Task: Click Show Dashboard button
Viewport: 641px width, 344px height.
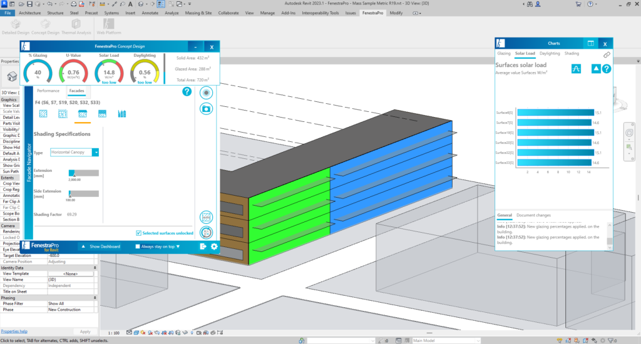Action: point(101,246)
